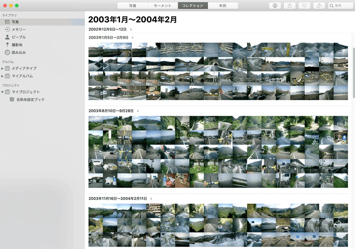Click the アルバム section header
This screenshot has height=249, width=355.
click(x=8, y=62)
